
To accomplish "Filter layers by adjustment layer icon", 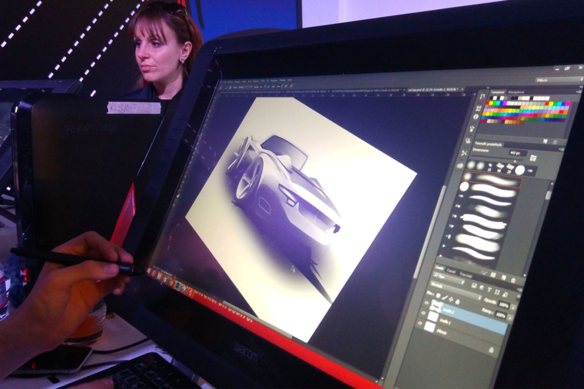I will click(x=481, y=288).
